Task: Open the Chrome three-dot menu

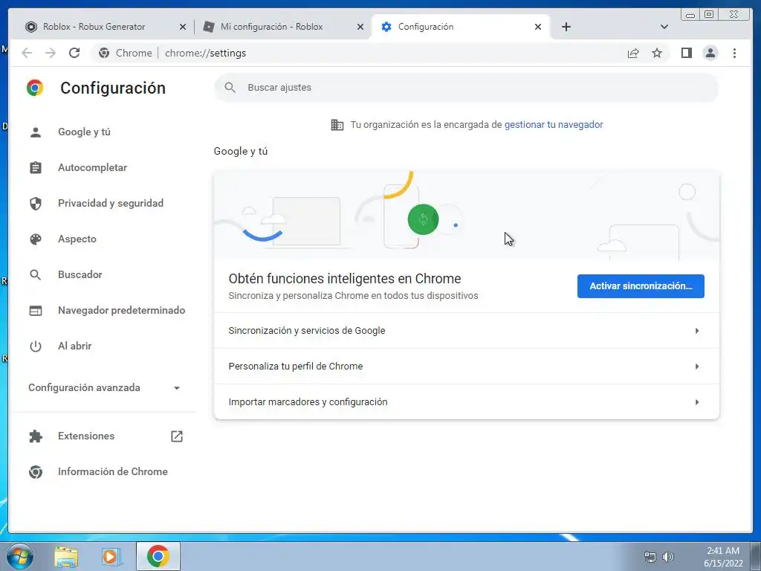Action: (x=734, y=53)
